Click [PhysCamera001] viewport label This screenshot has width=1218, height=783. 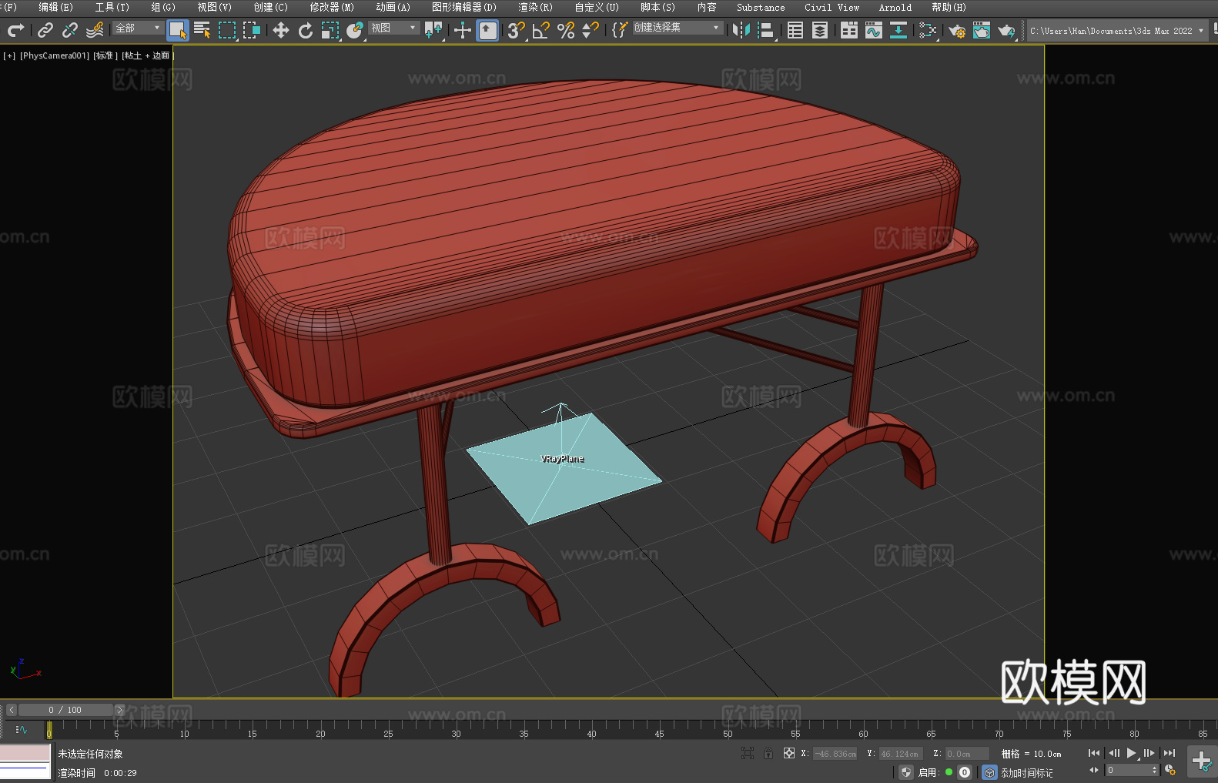(55, 55)
